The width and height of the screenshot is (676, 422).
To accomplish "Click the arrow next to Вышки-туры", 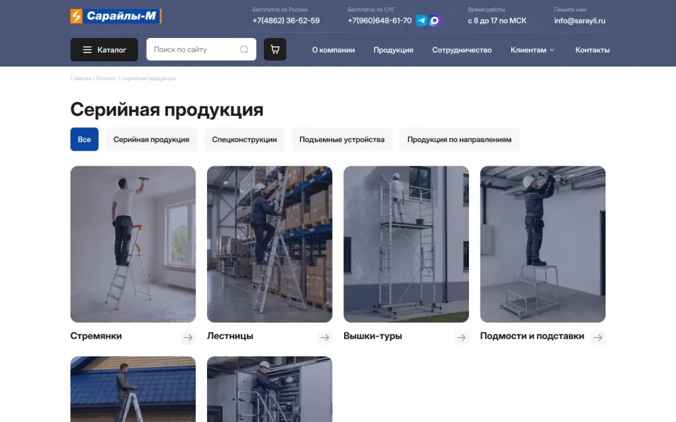I will [461, 337].
